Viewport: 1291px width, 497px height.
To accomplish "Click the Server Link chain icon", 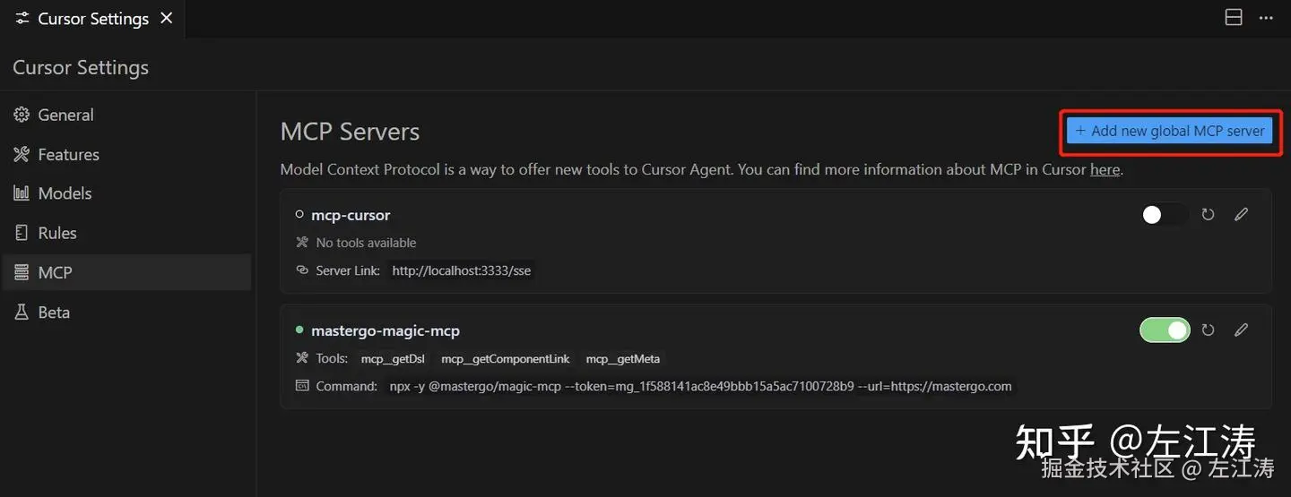I will (302, 270).
